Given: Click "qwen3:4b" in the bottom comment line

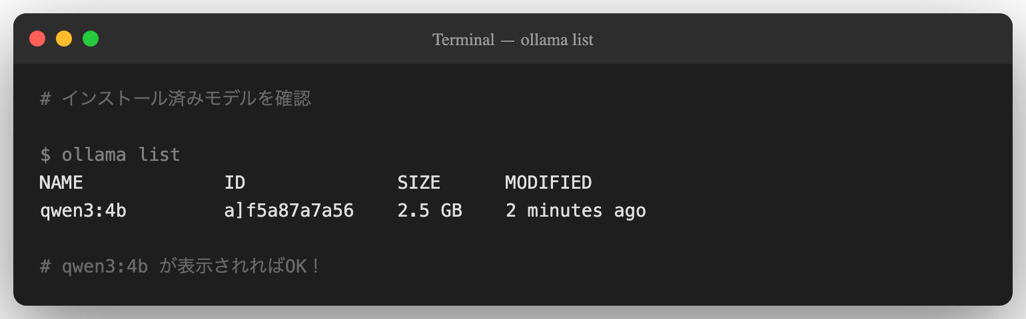Looking at the screenshot, I should [105, 267].
